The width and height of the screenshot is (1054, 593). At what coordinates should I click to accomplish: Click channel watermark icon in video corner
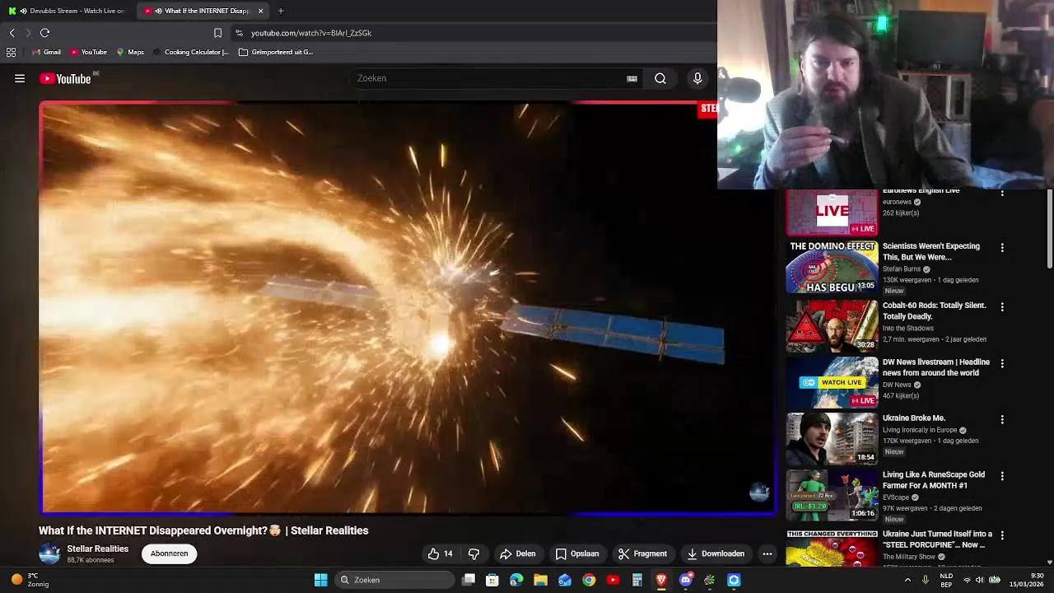(x=759, y=493)
